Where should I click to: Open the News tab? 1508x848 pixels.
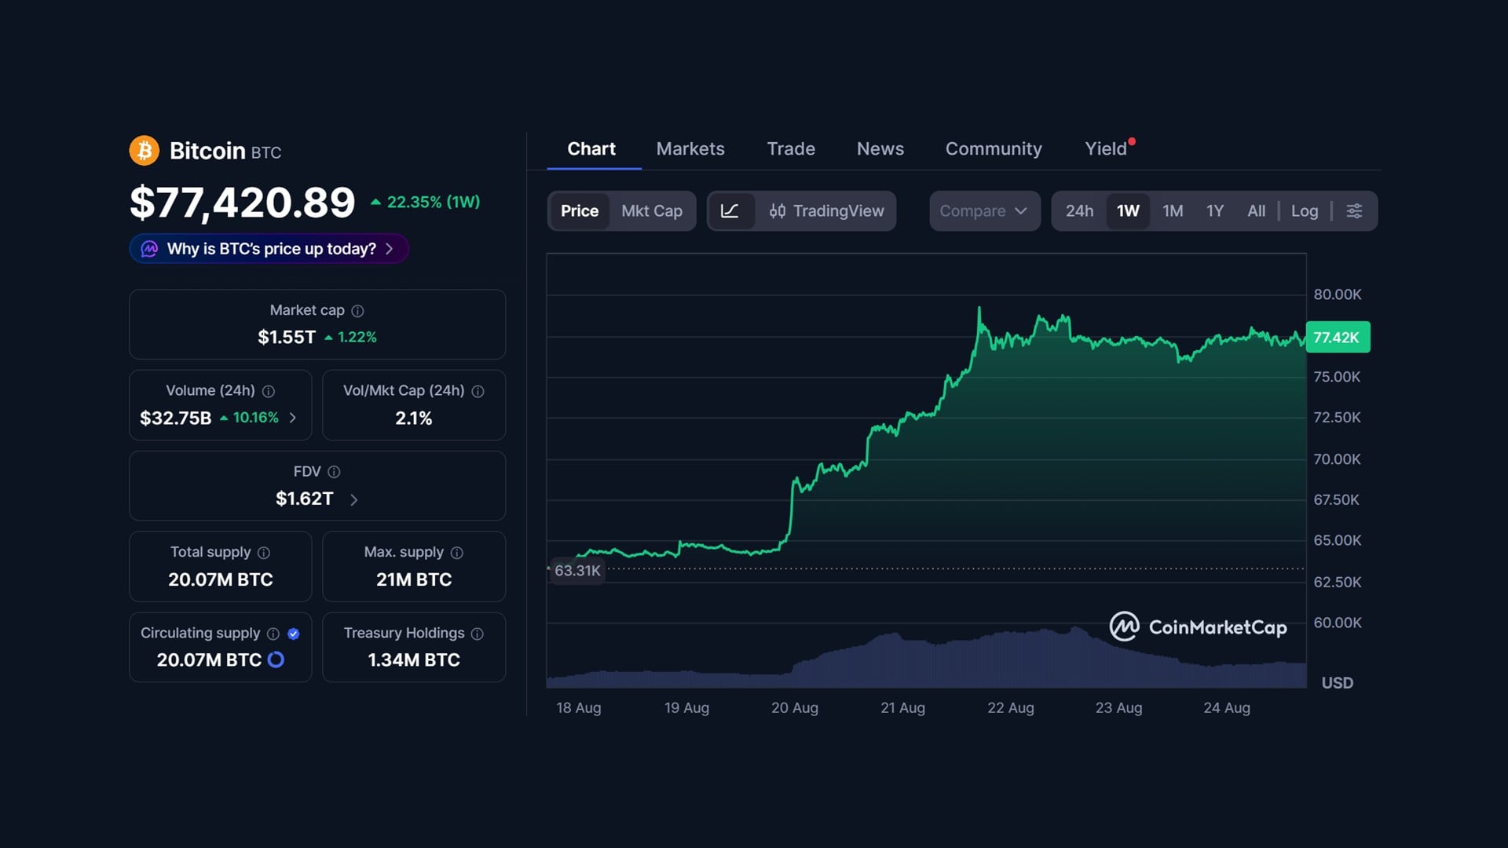coord(880,149)
